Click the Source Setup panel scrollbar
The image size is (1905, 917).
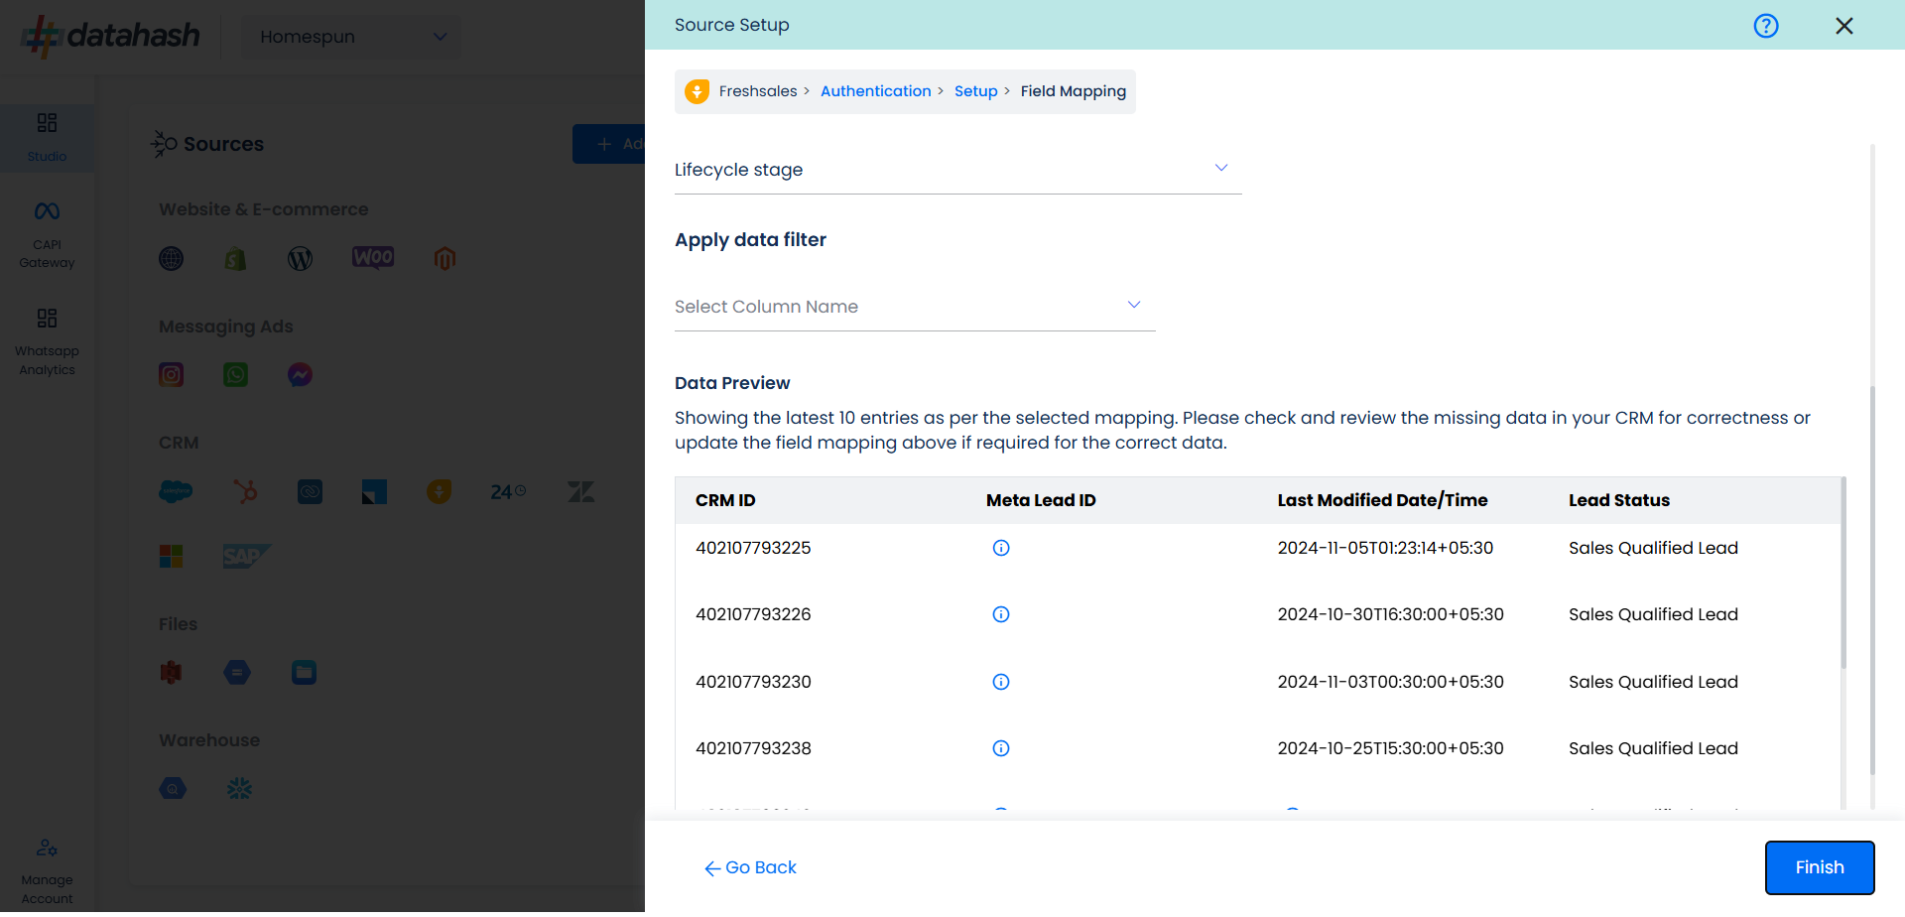pos(1872,581)
